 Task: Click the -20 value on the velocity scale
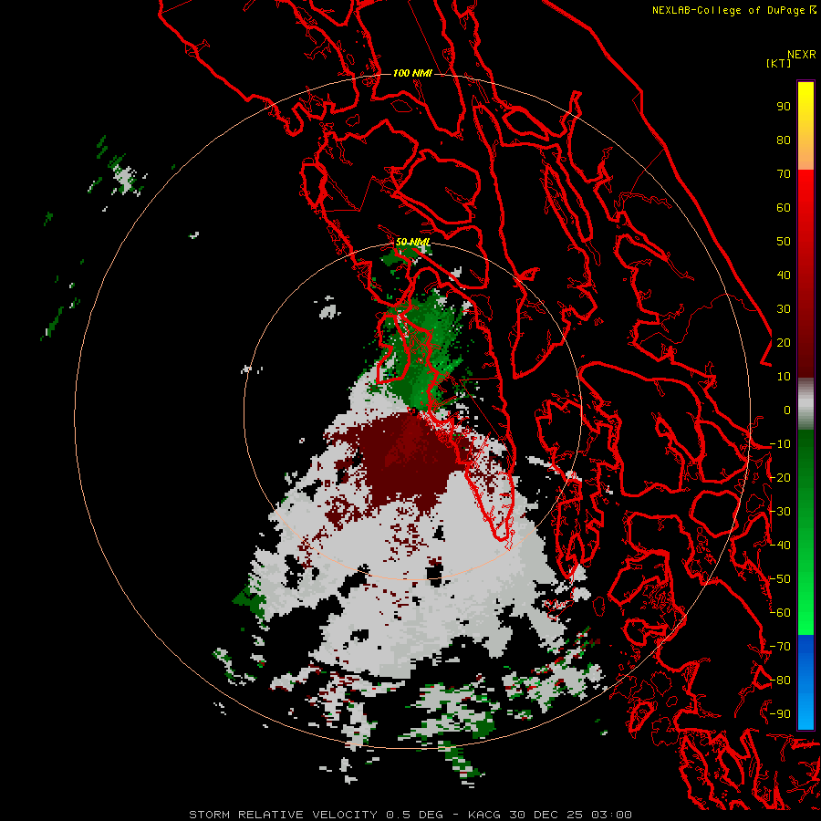click(780, 477)
